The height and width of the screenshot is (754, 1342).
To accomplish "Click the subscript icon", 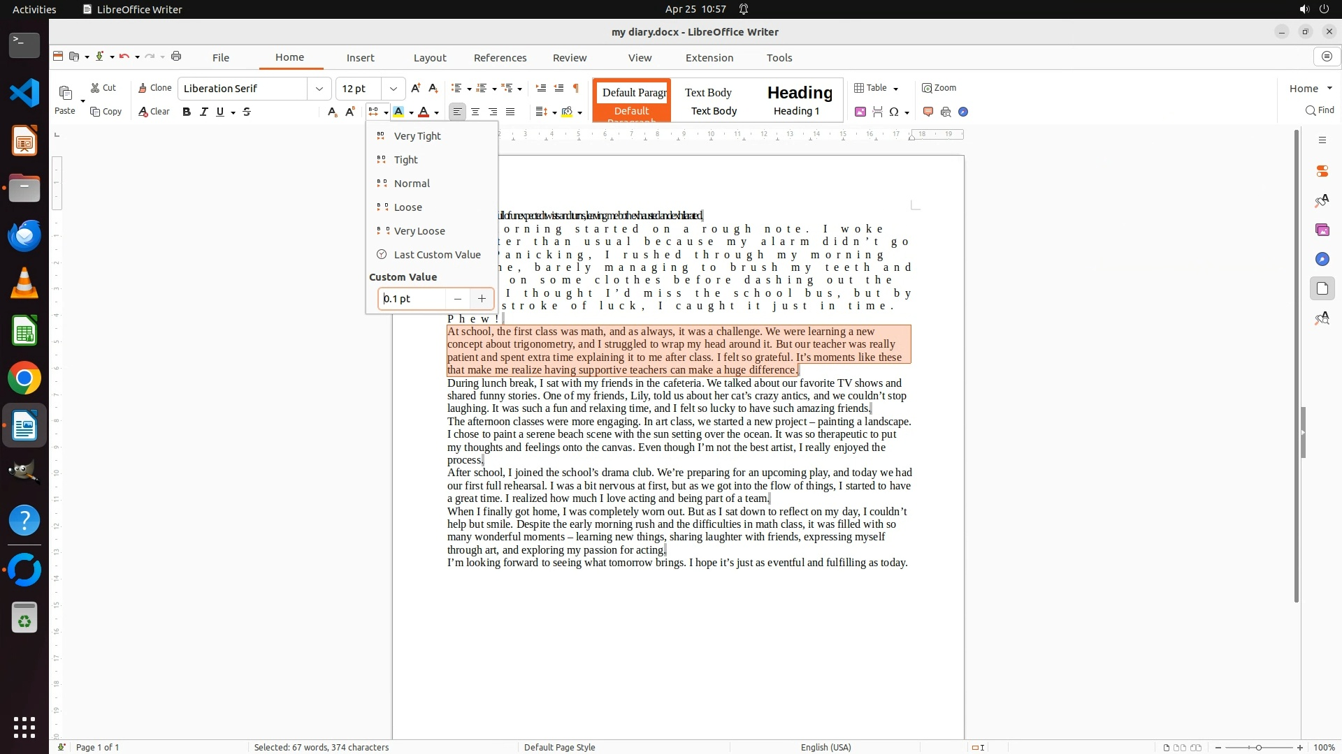I will pos(332,112).
